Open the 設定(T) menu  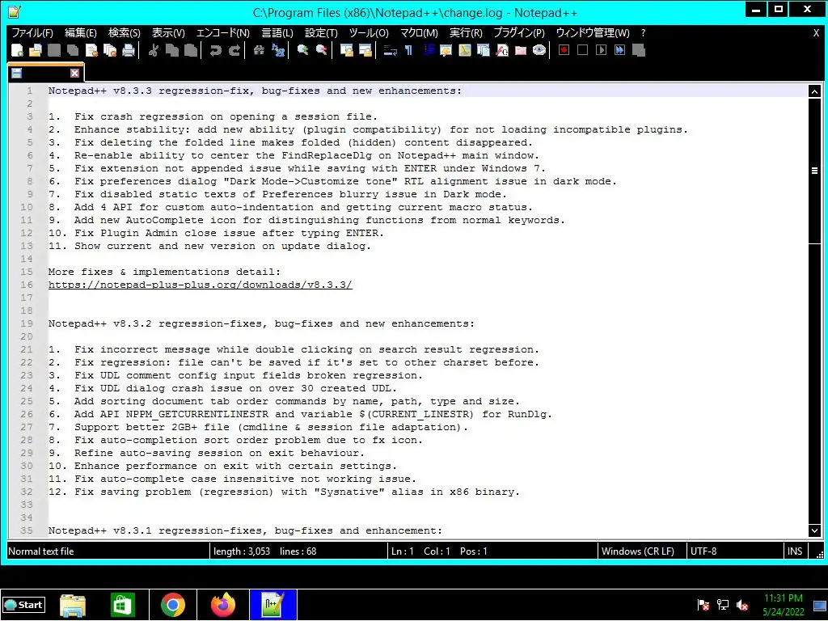tap(321, 32)
